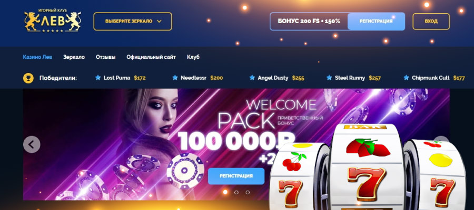Click the star icon beside Steel Runny

tap(329, 78)
